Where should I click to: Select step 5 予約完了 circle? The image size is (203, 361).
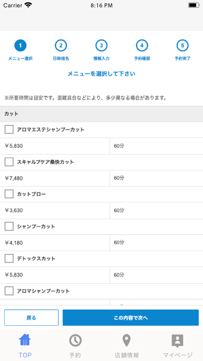point(182,46)
